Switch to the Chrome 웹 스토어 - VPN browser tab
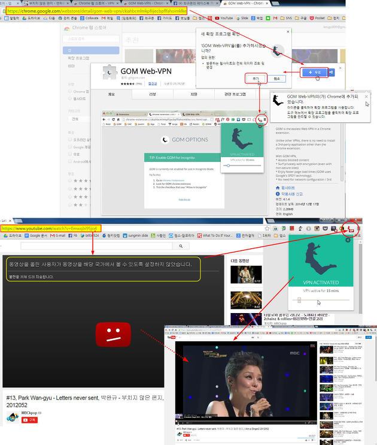377x445 pixels. tap(96, 3)
